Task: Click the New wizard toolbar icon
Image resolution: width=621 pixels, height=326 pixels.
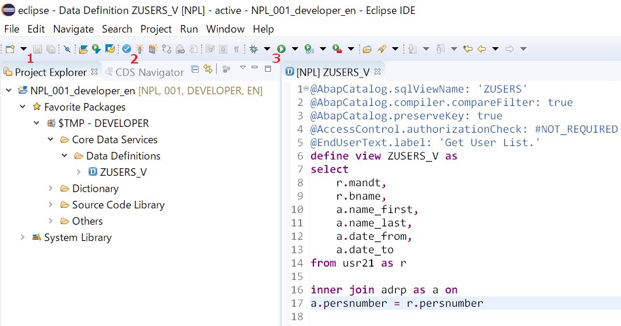Action: (10, 49)
